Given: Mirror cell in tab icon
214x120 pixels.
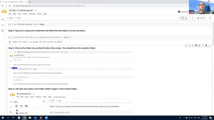Looking at the screenshot, I should pos(203,45).
